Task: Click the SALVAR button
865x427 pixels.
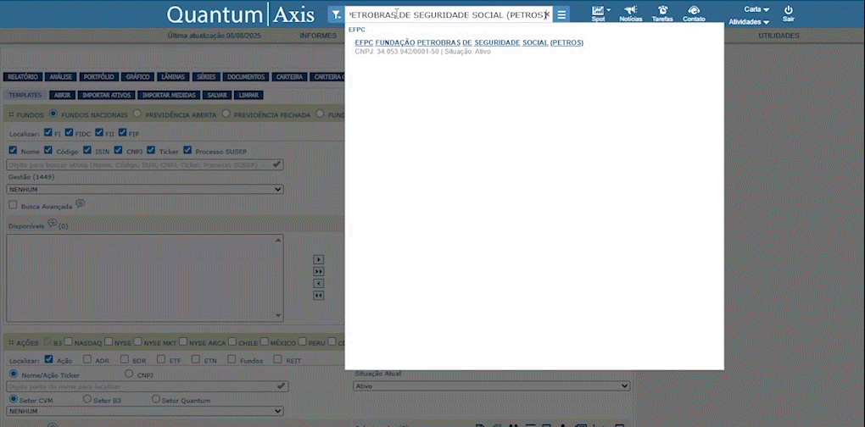Action: click(x=217, y=96)
